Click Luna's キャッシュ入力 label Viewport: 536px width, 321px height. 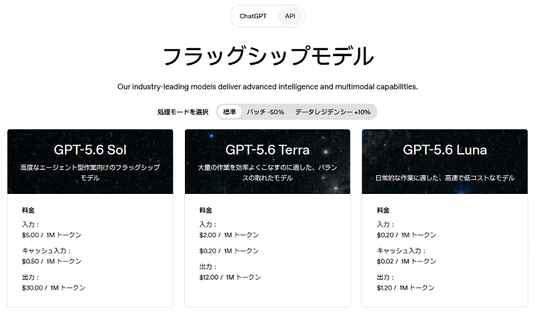[401, 251]
